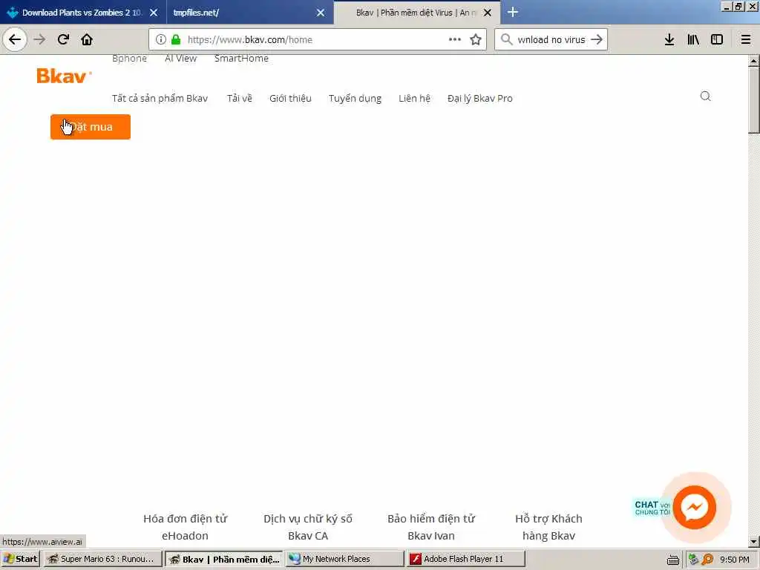760x570 pixels.
Task: Open the AI View menu link
Action: 181,58
